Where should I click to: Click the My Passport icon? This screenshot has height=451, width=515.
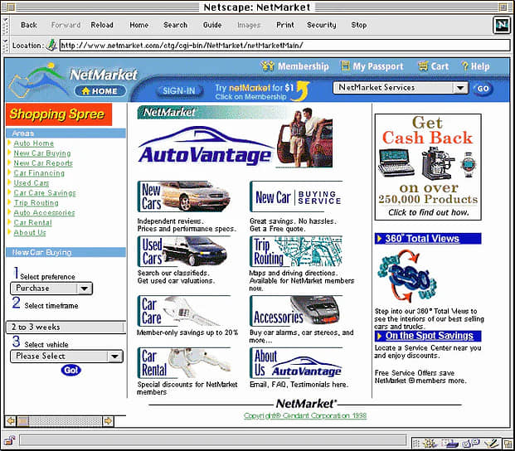coord(346,66)
